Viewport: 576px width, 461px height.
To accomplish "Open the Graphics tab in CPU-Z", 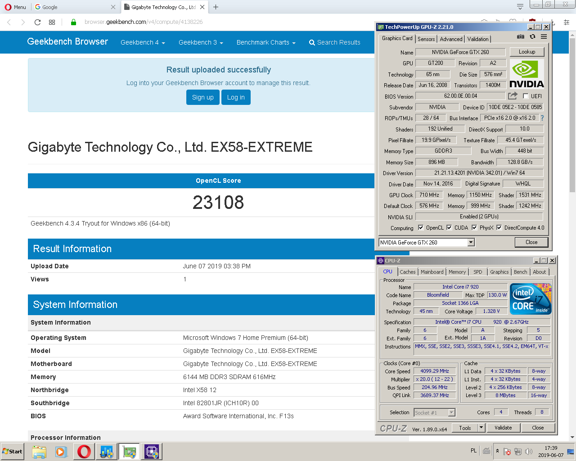I will tap(499, 272).
